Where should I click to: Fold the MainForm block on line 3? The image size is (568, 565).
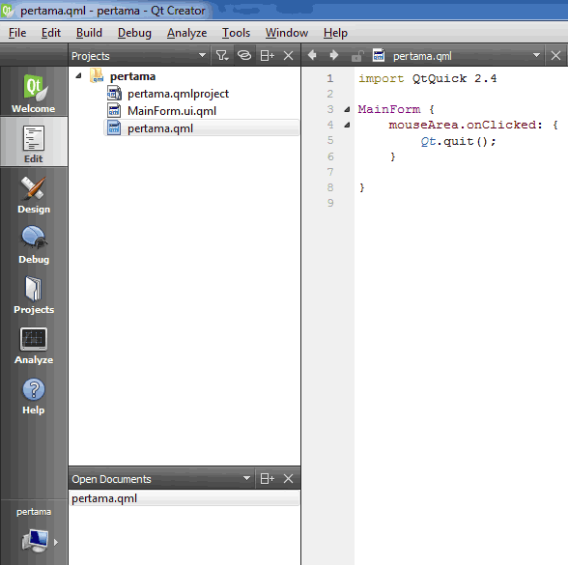[347, 109]
